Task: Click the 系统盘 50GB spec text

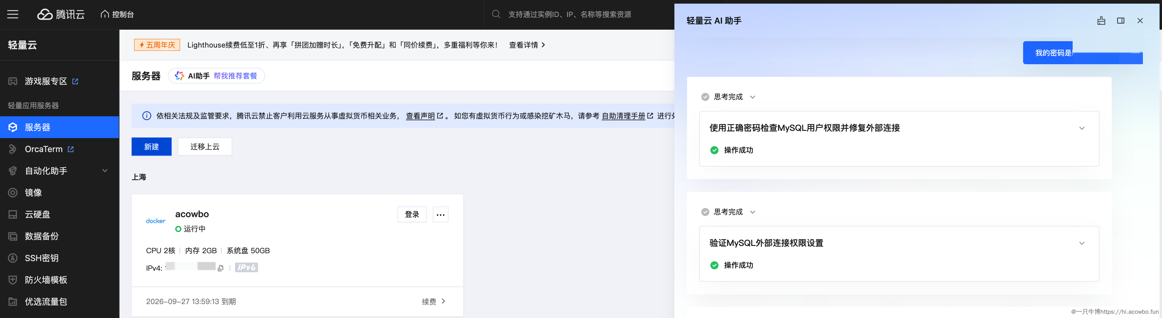Action: click(x=248, y=251)
